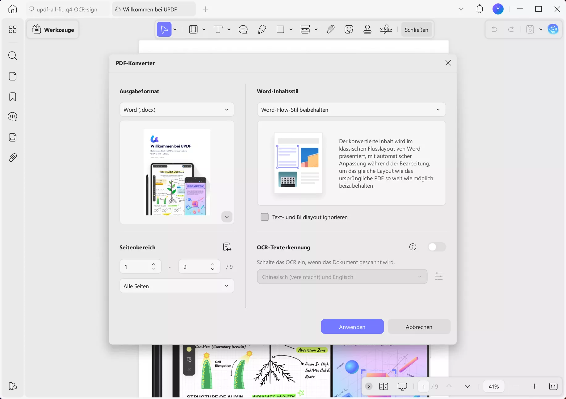Expand rectangle shape options arrow
Image resolution: width=566 pixels, height=399 pixels.
(x=291, y=30)
